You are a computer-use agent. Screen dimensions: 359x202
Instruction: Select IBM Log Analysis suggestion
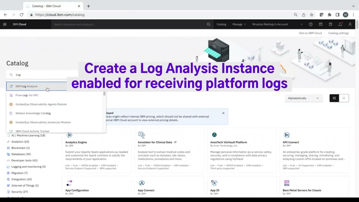click(x=37, y=86)
